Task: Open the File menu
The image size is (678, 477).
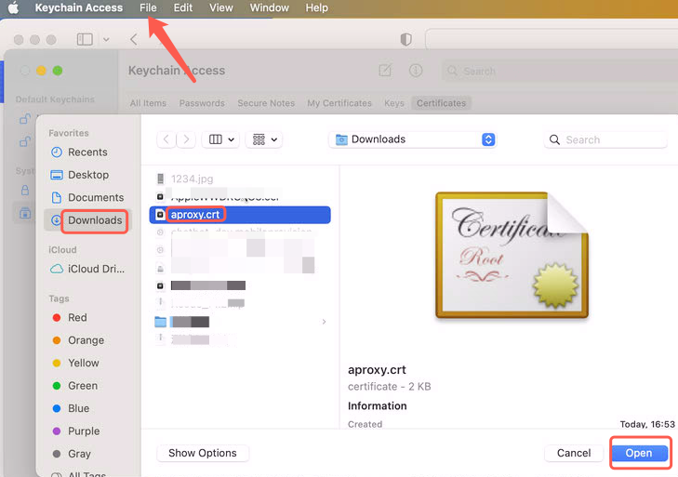Action: (148, 7)
